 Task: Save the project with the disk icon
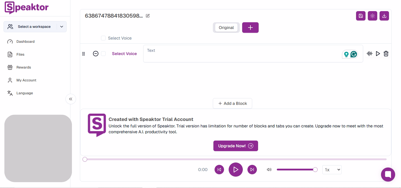(361, 16)
